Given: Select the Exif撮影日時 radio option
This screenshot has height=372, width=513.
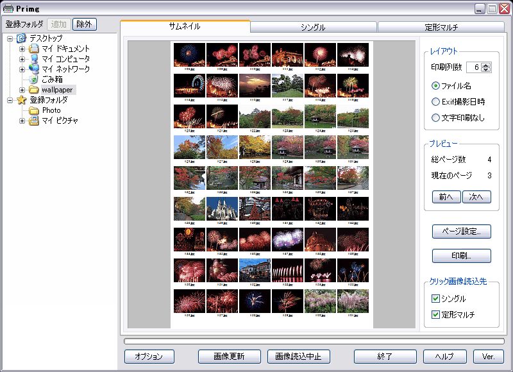Looking at the screenshot, I should coord(436,101).
